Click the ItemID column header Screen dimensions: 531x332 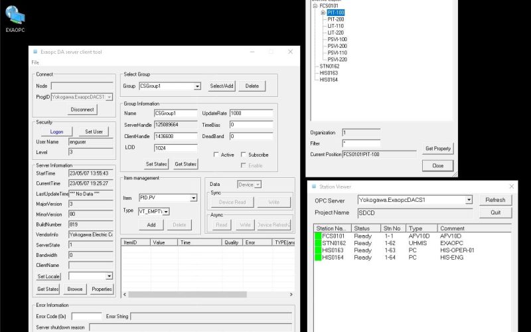click(135, 242)
